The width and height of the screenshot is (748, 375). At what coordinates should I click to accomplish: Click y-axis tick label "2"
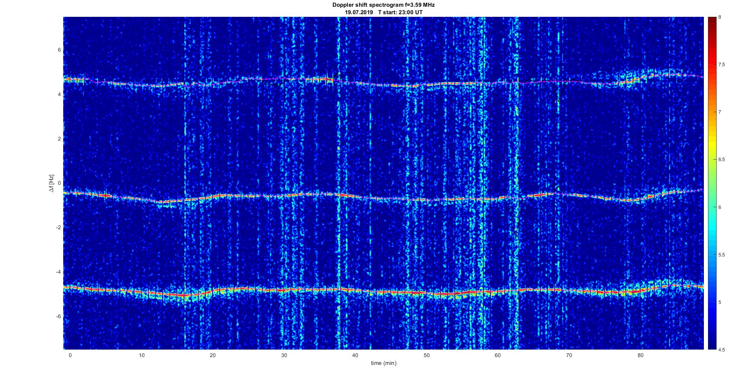click(59, 139)
